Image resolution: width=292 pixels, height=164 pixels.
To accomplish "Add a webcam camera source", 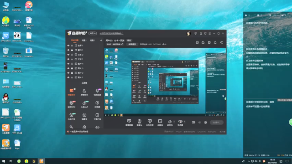I will tap(139, 121).
